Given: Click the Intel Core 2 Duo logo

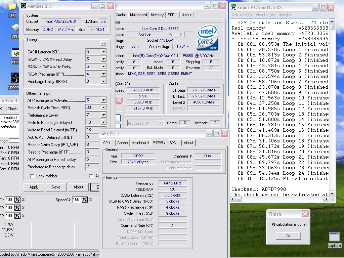Looking at the screenshot, I should point(208,37).
